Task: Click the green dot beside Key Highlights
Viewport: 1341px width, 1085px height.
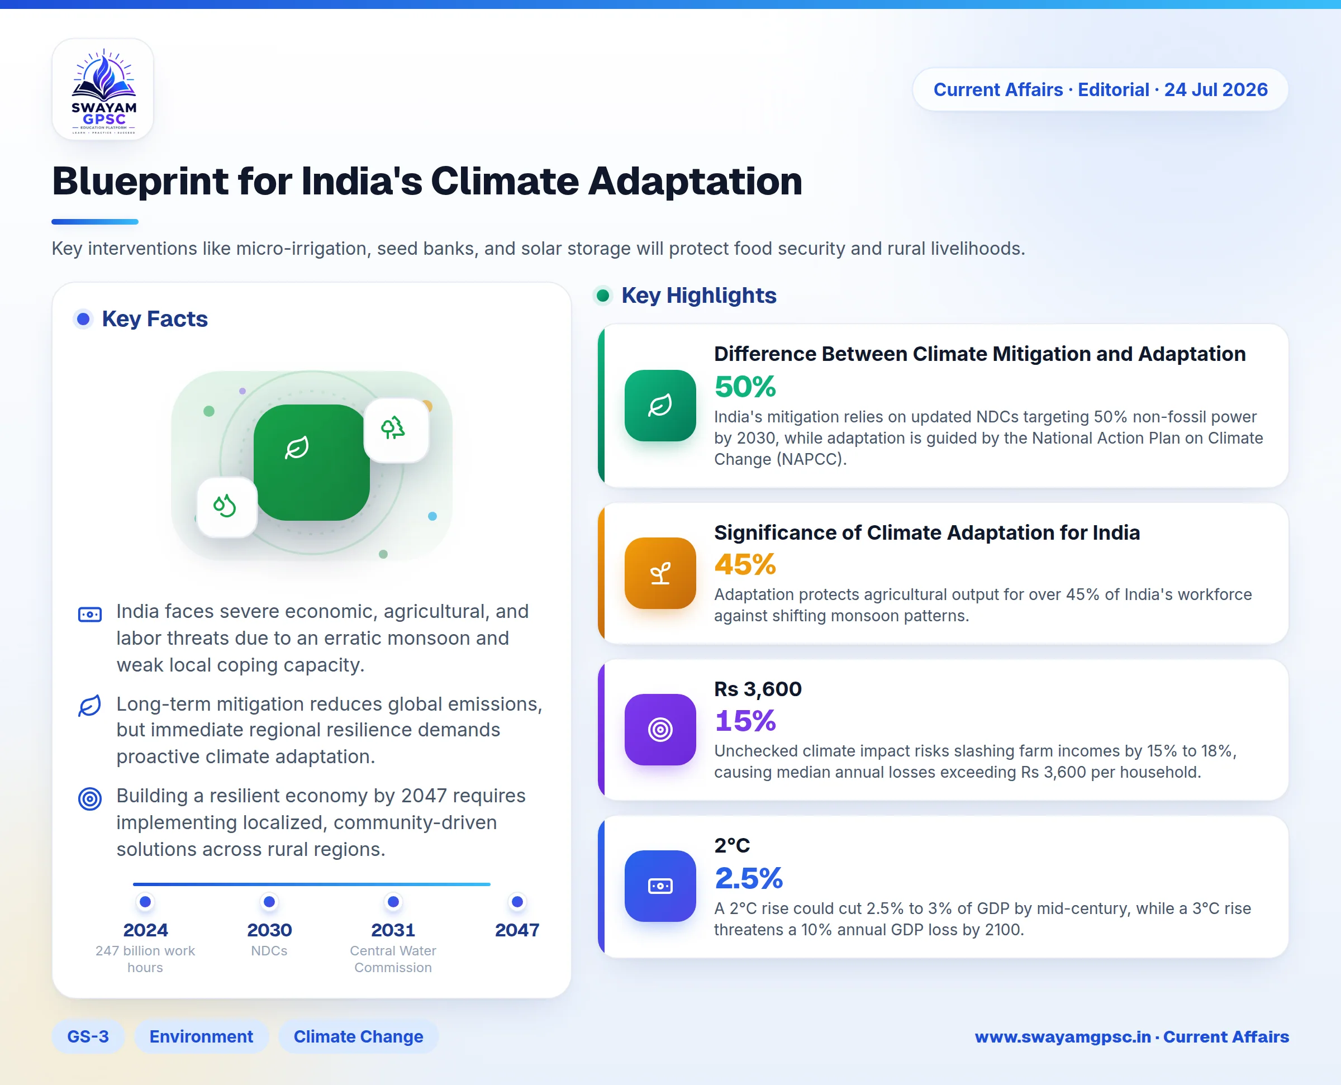Action: click(603, 296)
